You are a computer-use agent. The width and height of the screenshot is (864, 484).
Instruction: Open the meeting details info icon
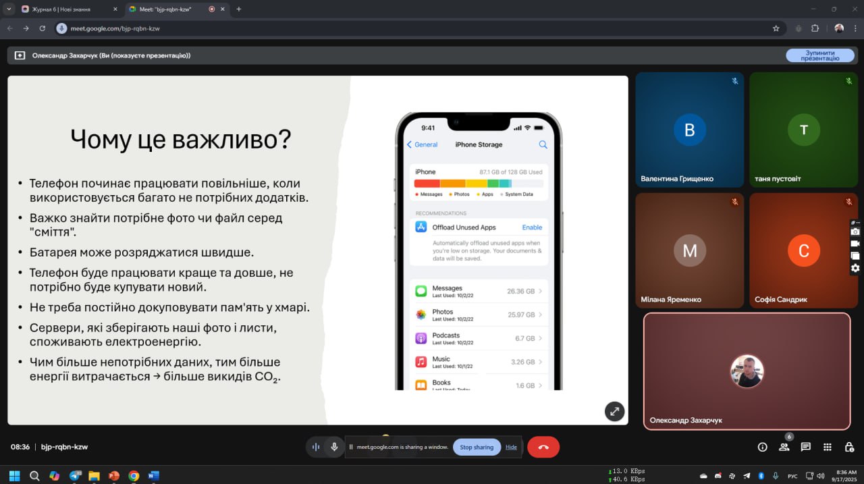coord(762,447)
